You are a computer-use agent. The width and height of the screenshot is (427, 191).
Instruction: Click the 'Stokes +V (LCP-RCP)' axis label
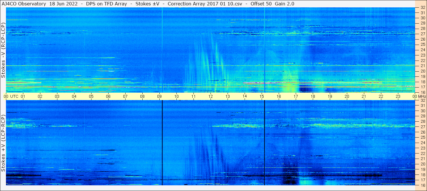[3, 143]
